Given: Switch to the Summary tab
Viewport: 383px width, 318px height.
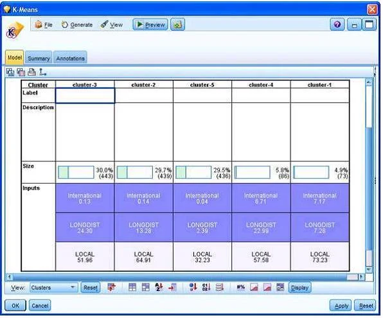Looking at the screenshot, I should point(39,58).
